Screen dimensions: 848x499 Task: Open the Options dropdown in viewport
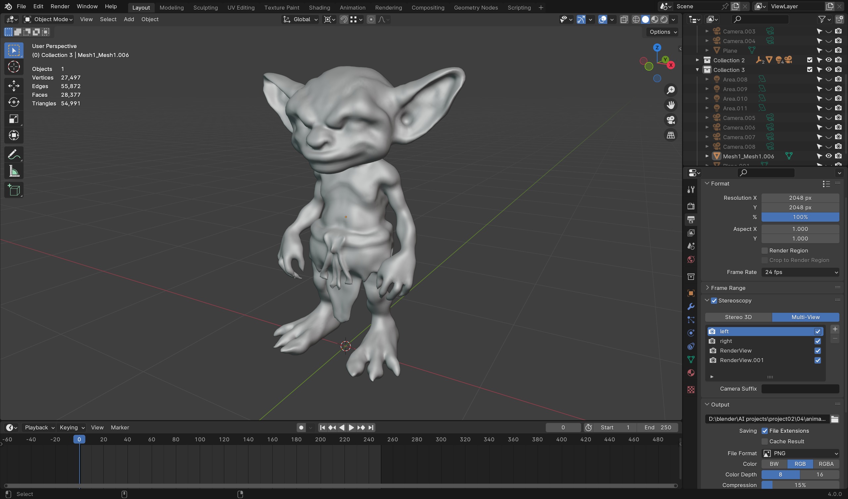pyautogui.click(x=662, y=32)
